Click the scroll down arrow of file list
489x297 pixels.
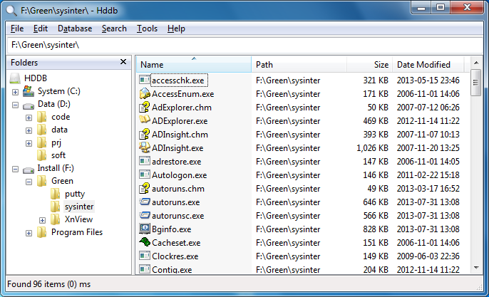pos(476,268)
